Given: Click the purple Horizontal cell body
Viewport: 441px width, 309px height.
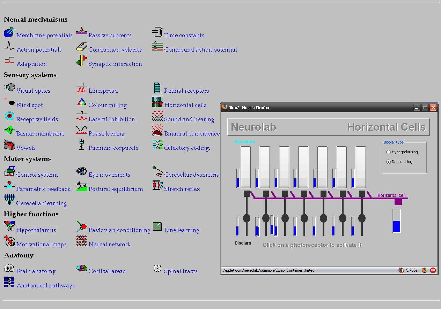Looking at the screenshot, I should pos(398,202).
